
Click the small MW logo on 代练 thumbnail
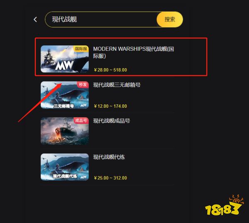pyautogui.click(x=83, y=177)
